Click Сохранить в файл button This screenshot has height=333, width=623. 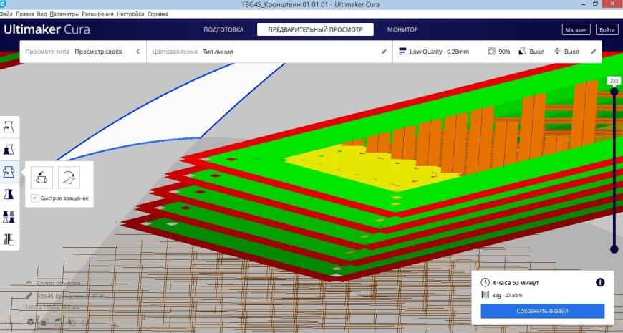pyautogui.click(x=542, y=311)
